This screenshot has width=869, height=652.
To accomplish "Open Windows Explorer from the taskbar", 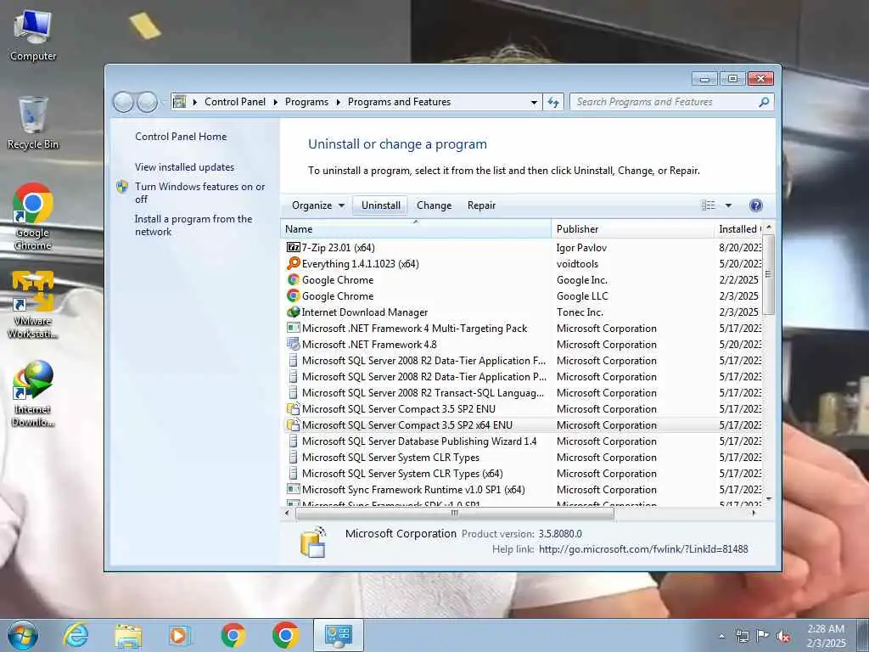I will coord(128,635).
